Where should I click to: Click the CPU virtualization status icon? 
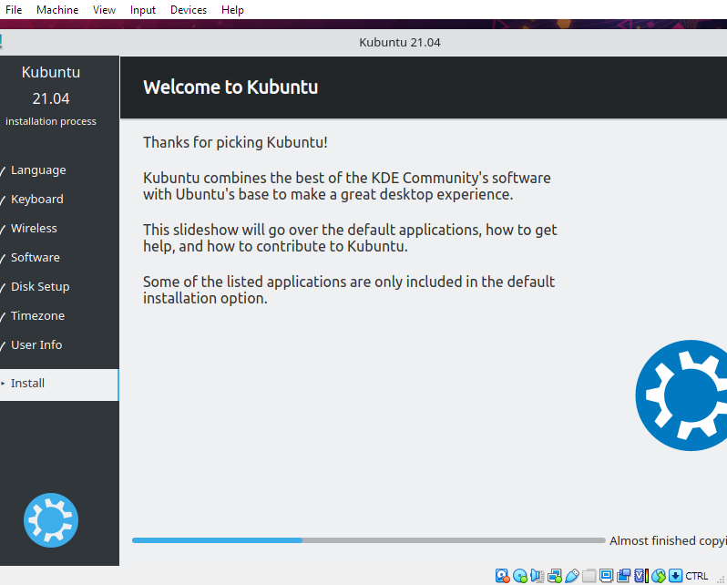(640, 576)
